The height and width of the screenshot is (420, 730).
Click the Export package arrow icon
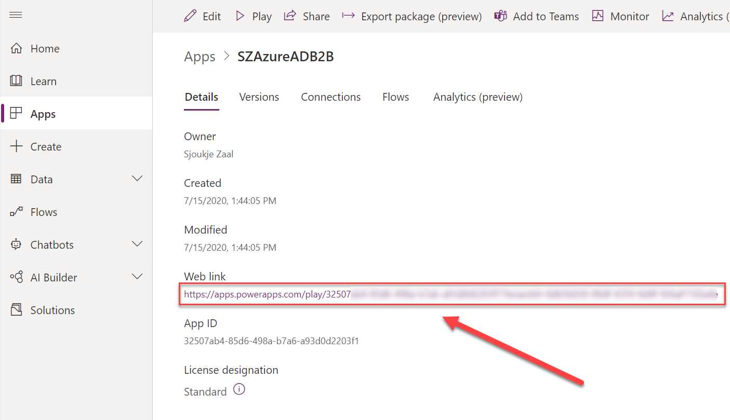(348, 16)
